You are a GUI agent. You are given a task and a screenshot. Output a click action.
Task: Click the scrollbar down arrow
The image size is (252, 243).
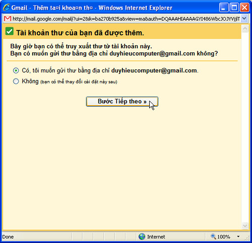tap(245, 225)
